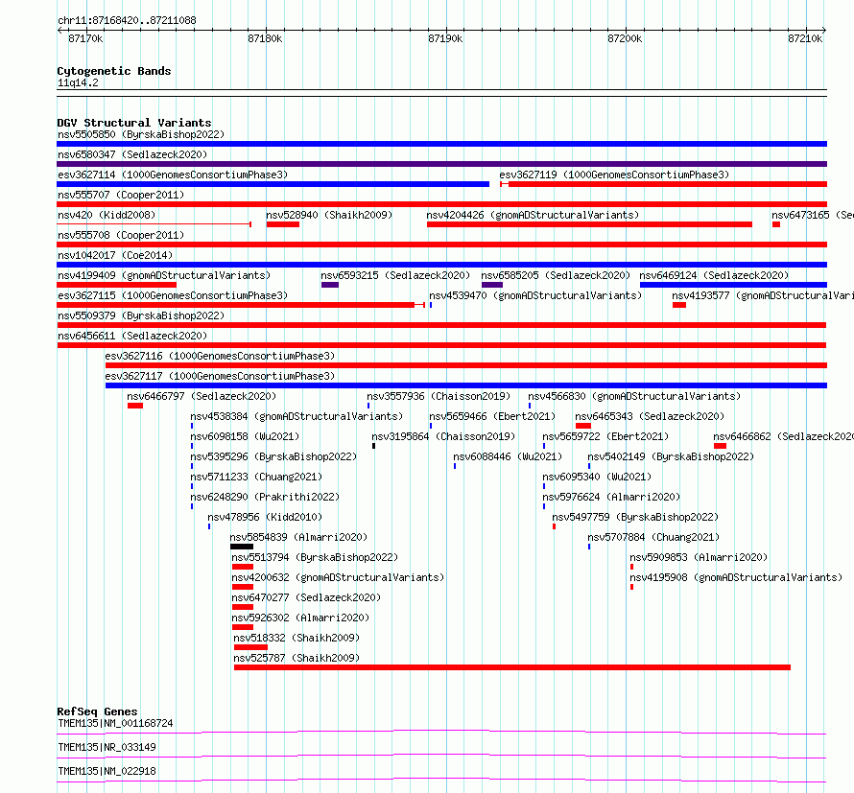Click the purple nsv6593215 variant bar
854x793 pixels.
pos(330,285)
